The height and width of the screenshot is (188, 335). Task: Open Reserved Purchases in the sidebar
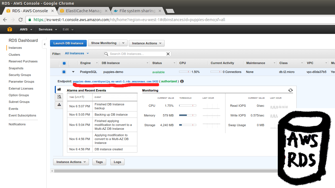click(x=23, y=61)
